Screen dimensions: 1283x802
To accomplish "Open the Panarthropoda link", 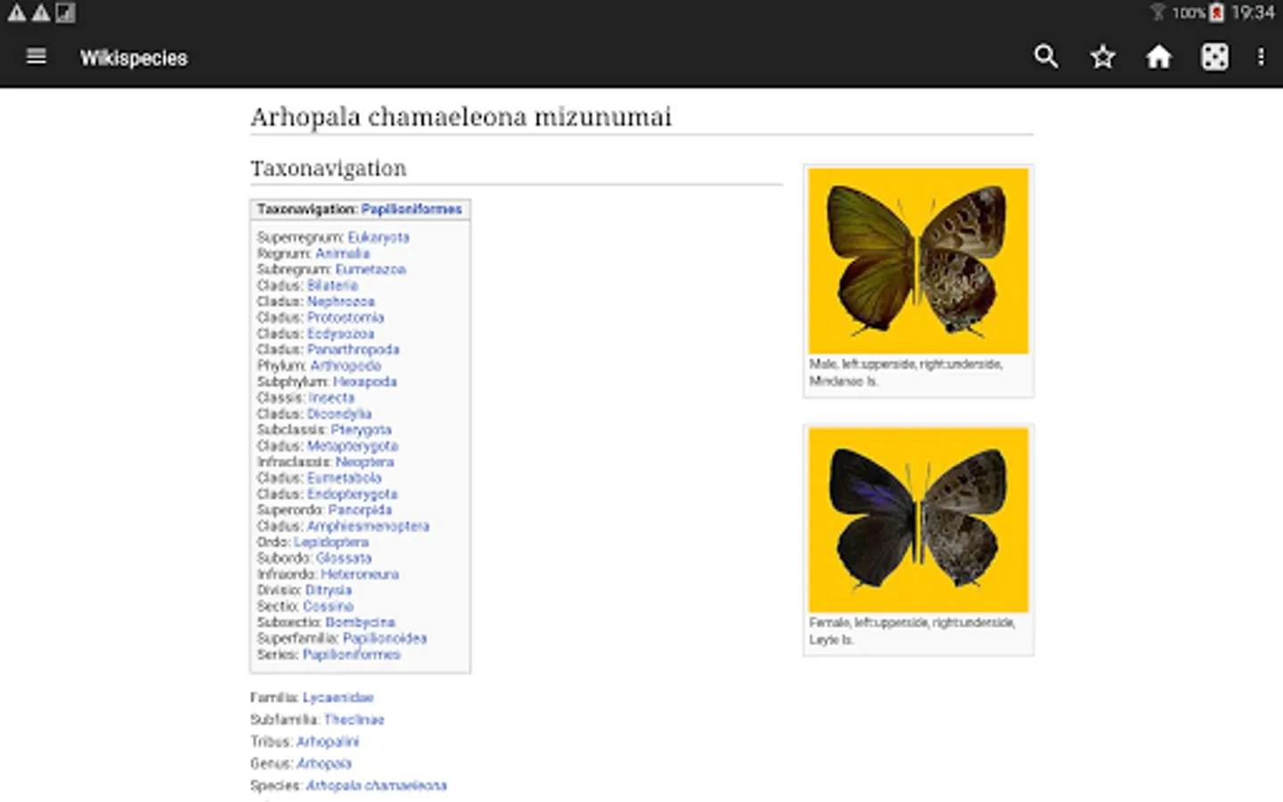I will pos(354,349).
